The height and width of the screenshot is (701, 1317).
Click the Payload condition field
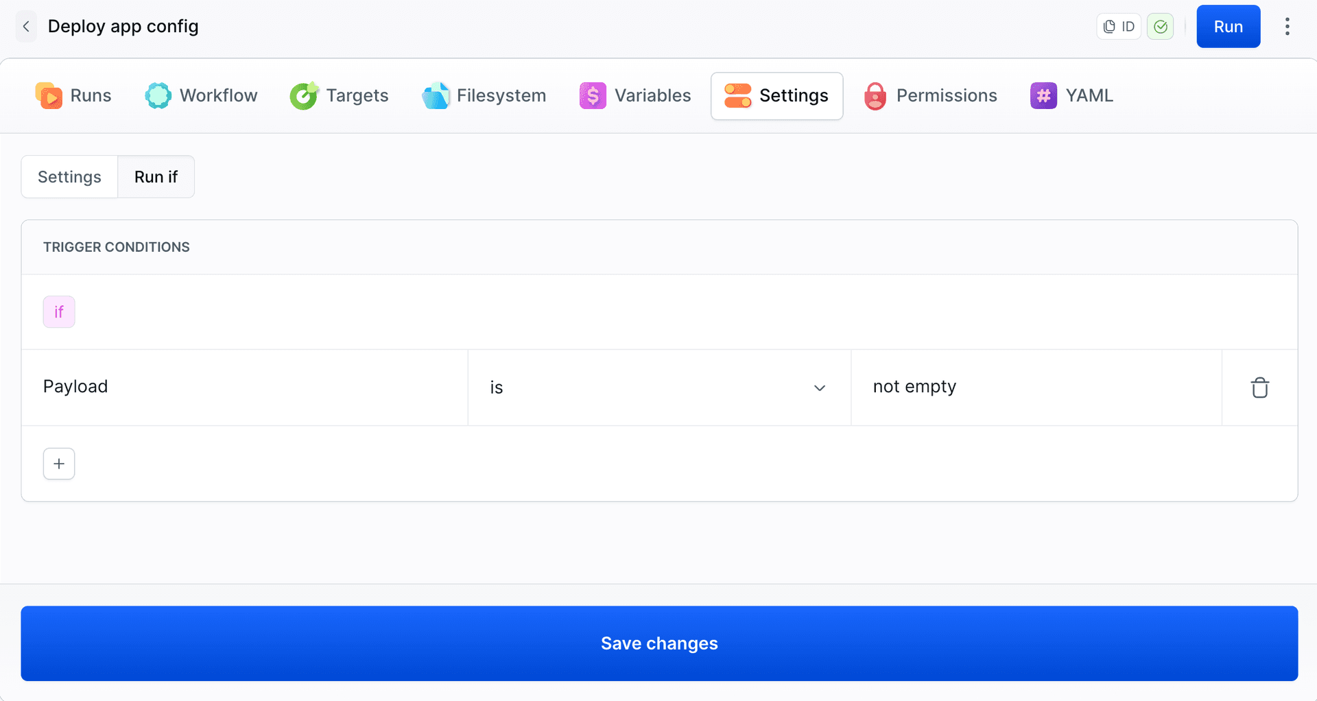pyautogui.click(x=245, y=388)
